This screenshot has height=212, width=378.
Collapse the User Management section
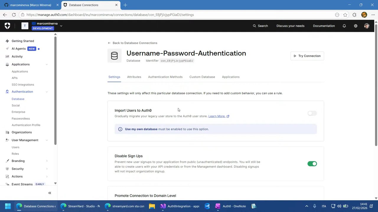[x=47, y=140]
